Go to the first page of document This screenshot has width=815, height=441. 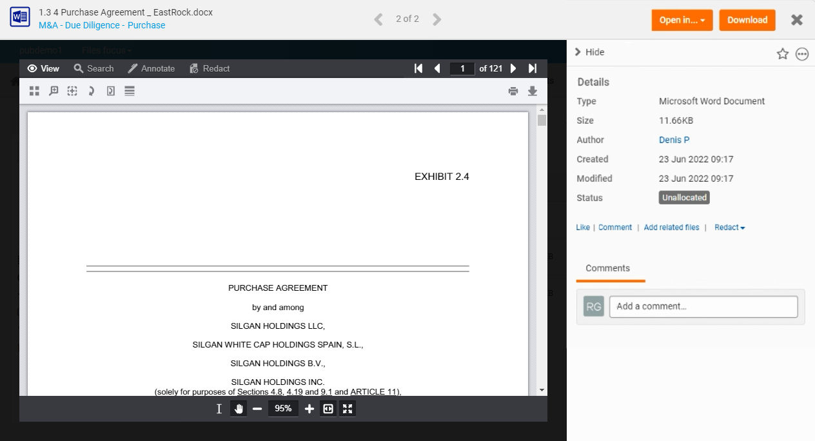pos(418,68)
